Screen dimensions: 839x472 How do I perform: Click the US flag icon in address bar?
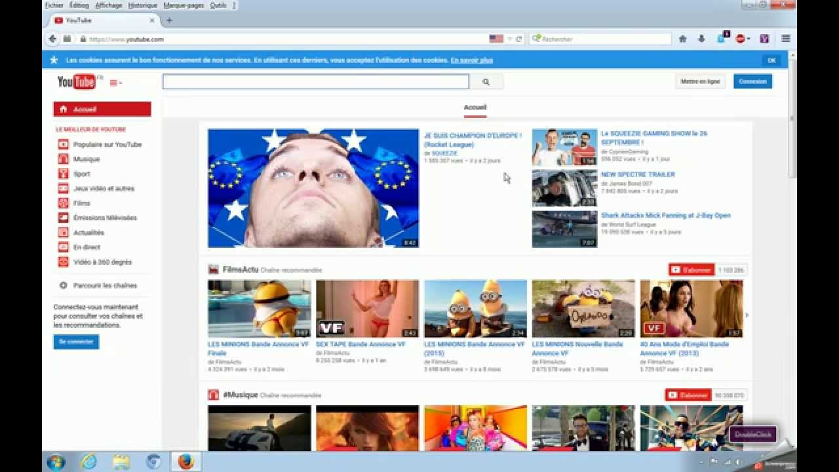(496, 39)
